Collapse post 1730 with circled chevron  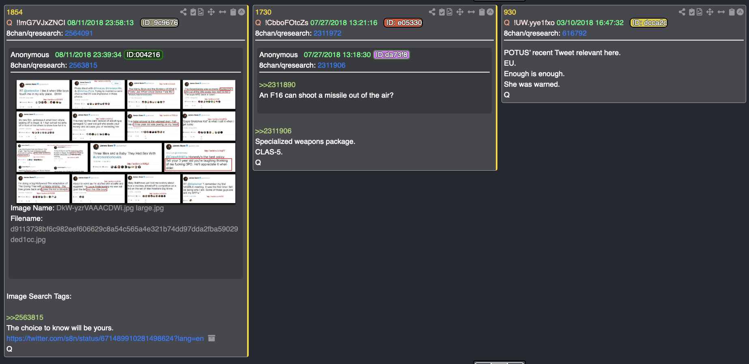click(490, 12)
